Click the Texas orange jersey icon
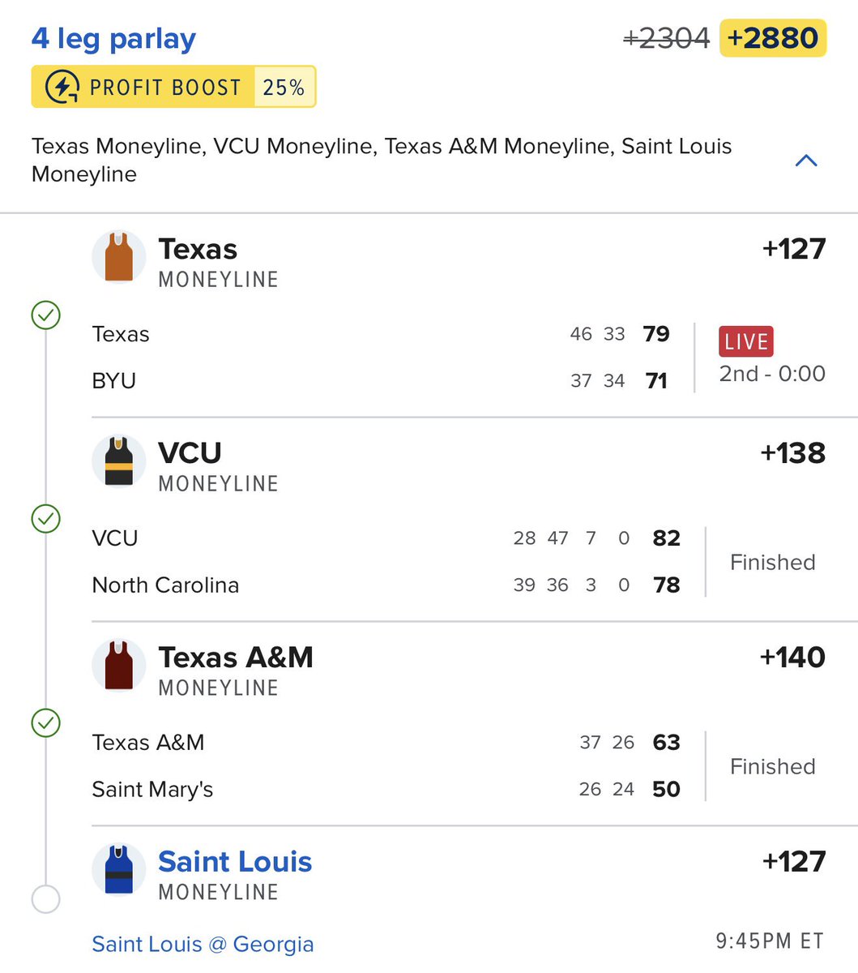 pyautogui.click(x=119, y=258)
